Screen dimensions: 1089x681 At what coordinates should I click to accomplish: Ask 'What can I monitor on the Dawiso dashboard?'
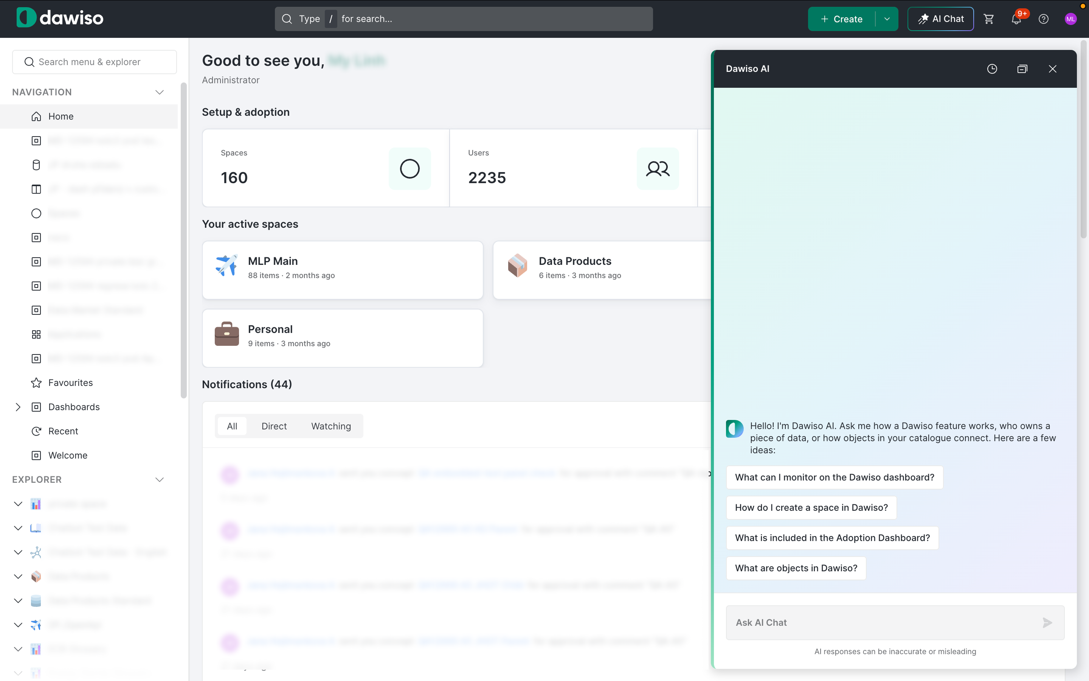pos(834,477)
